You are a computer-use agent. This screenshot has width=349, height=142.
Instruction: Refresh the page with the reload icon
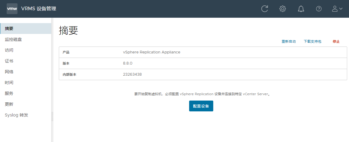[x=265, y=9]
